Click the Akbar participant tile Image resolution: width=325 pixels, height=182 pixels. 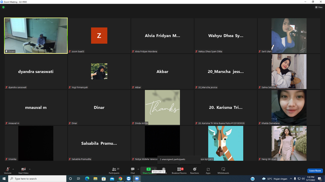[162, 71]
